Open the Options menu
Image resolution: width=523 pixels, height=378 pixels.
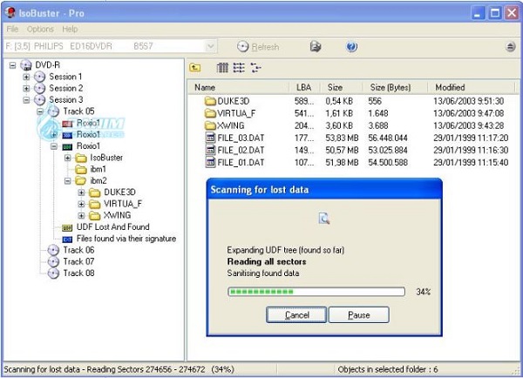41,29
